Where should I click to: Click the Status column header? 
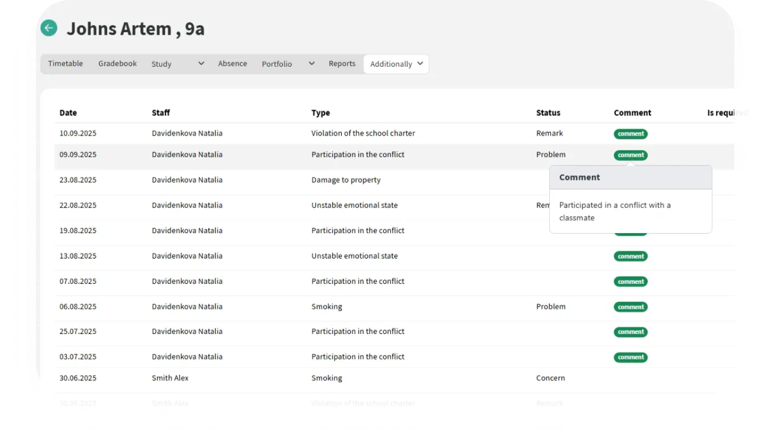pos(548,113)
